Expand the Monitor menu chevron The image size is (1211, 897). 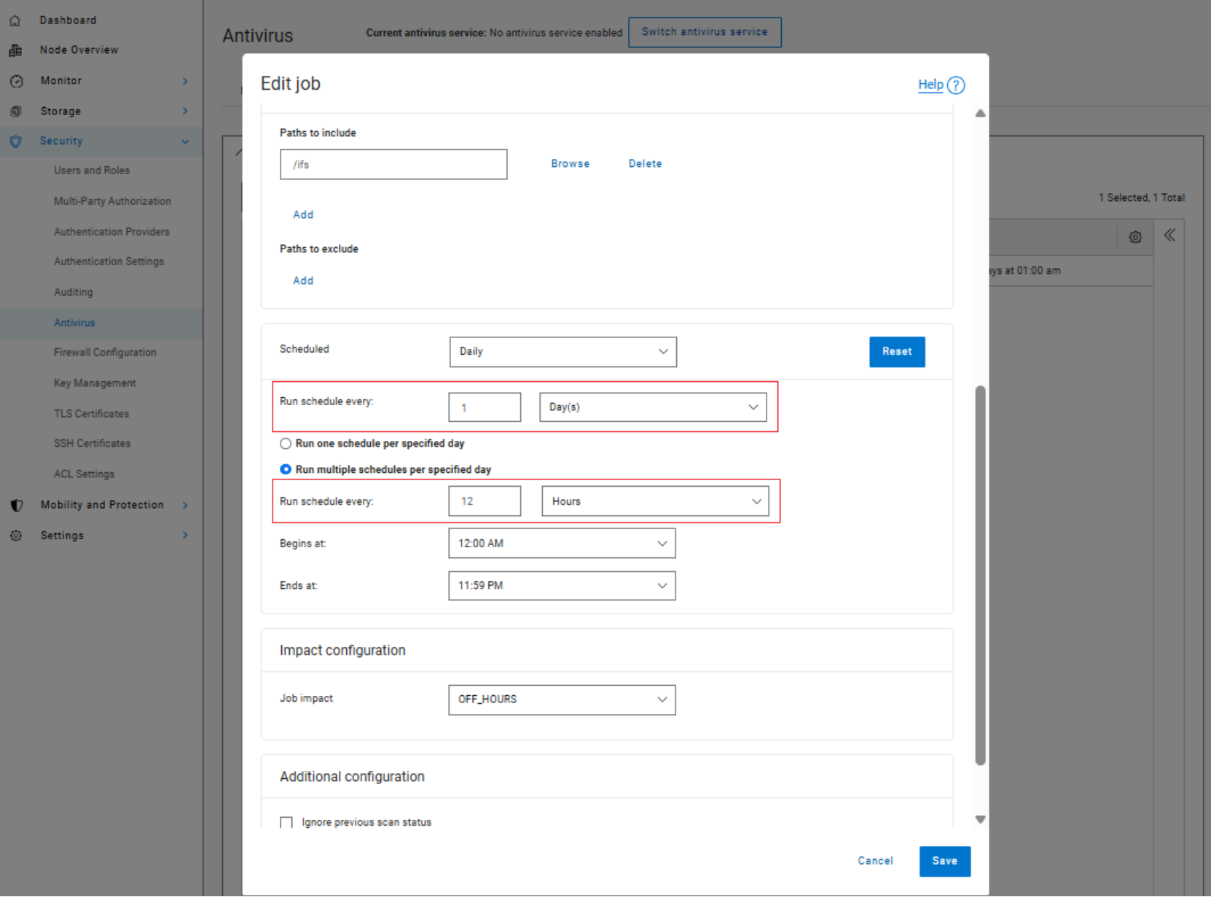point(185,81)
